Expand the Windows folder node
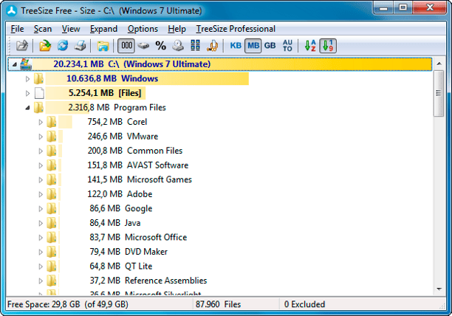Screen dimensions: 452x316 (x=27, y=79)
